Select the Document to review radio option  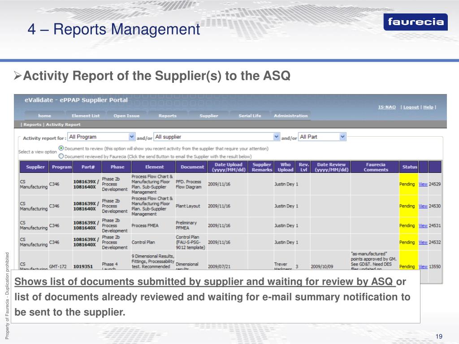pyautogui.click(x=61, y=148)
